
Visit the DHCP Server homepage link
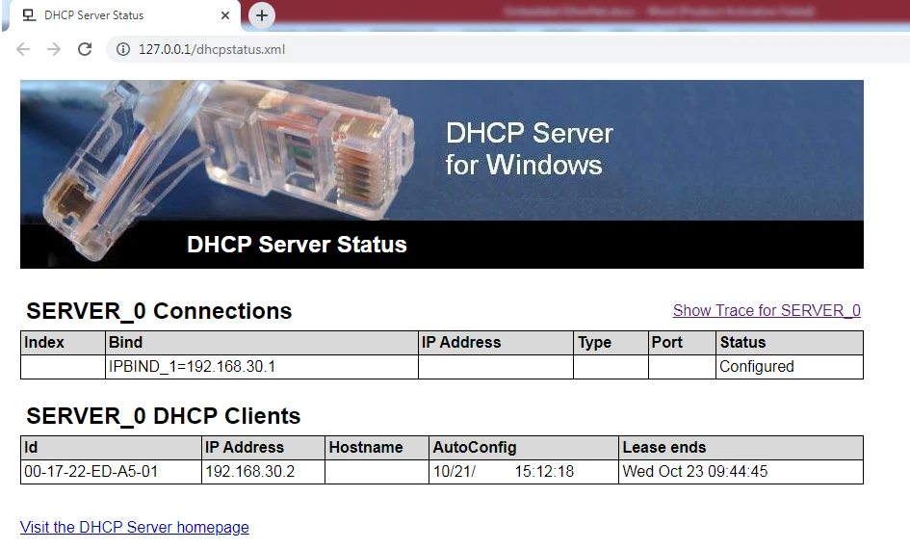(x=135, y=527)
